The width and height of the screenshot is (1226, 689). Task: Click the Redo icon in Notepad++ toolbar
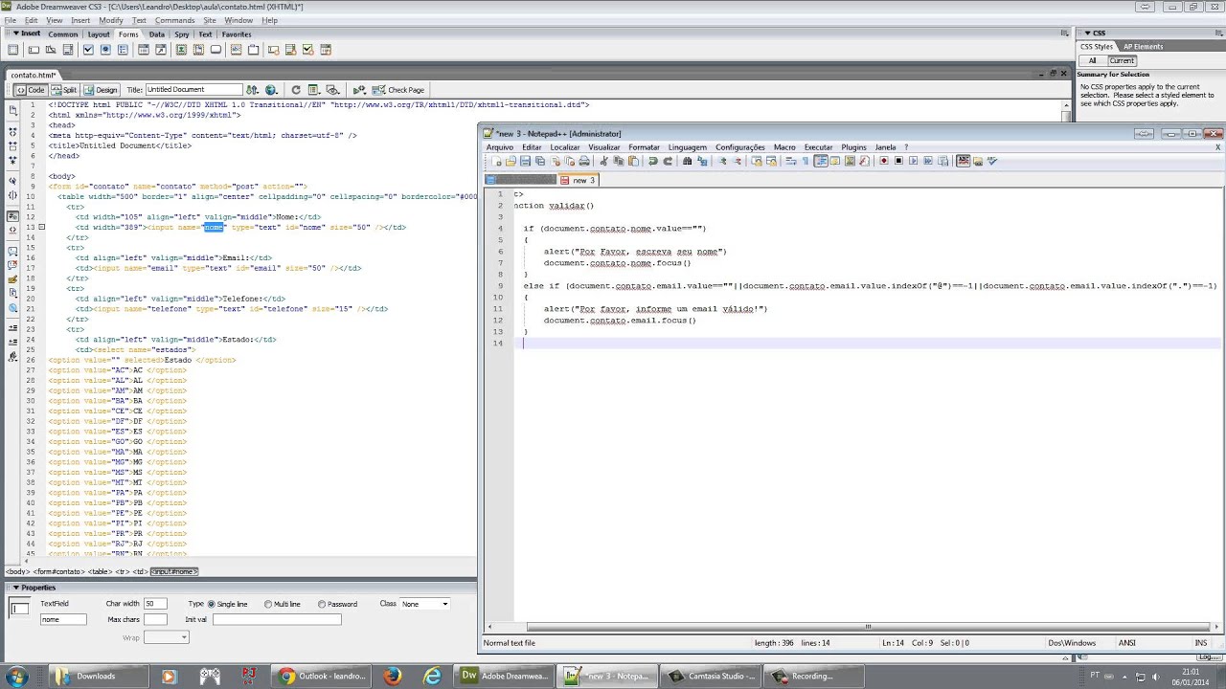pyautogui.click(x=668, y=161)
